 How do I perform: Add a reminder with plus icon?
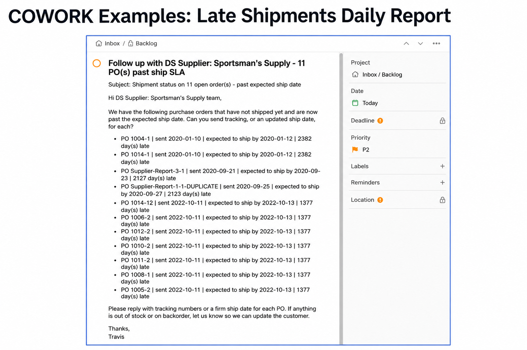tap(442, 183)
